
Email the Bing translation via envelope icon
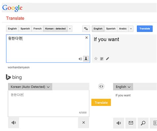tap(131, 123)
